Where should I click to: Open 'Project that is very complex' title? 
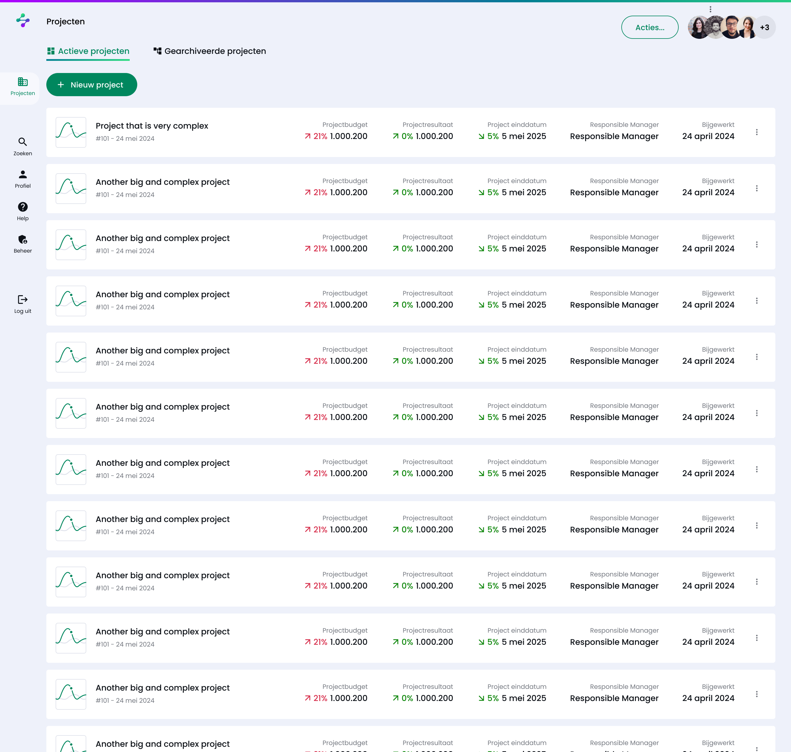pos(152,126)
